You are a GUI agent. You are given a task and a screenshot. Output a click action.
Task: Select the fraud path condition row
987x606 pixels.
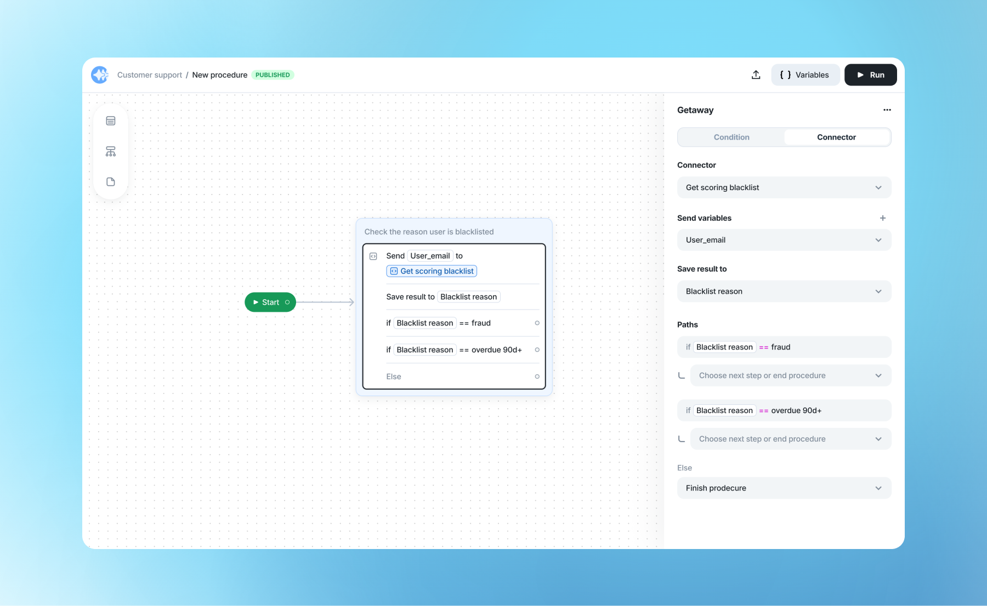point(784,347)
